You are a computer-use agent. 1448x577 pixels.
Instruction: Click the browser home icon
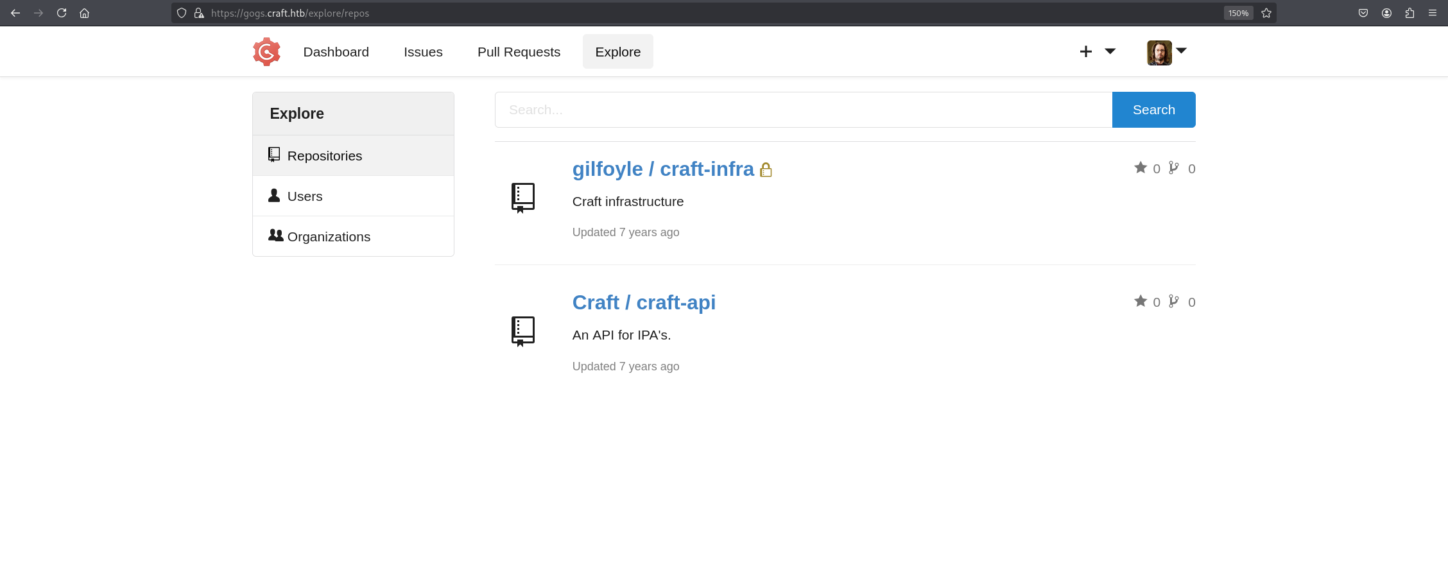84,13
